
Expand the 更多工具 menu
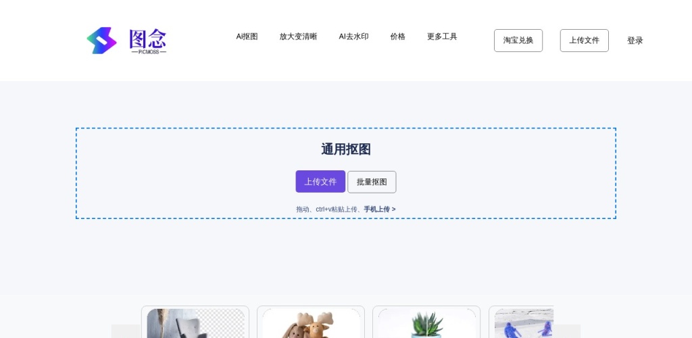pos(442,37)
